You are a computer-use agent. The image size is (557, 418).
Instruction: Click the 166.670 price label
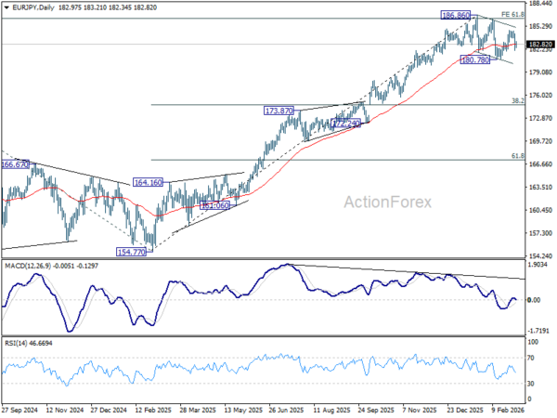coord(15,164)
